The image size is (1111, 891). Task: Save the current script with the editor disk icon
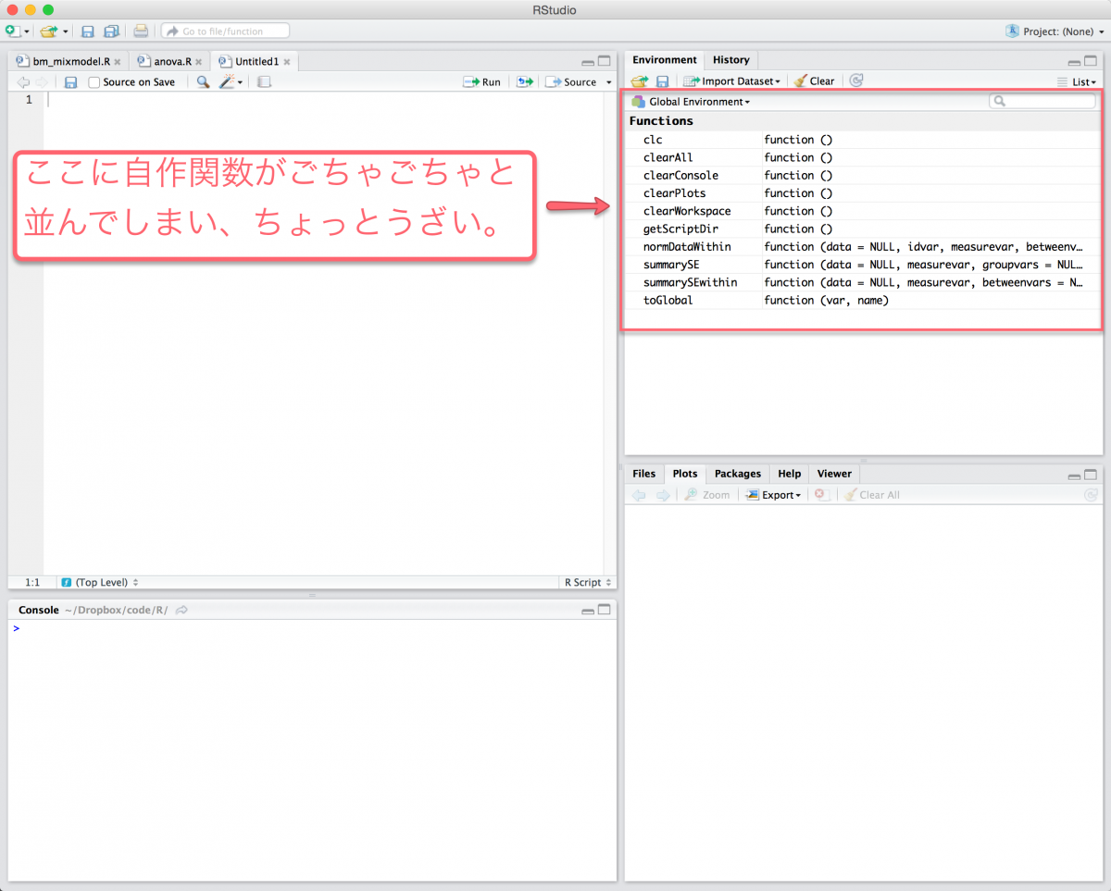[x=70, y=82]
